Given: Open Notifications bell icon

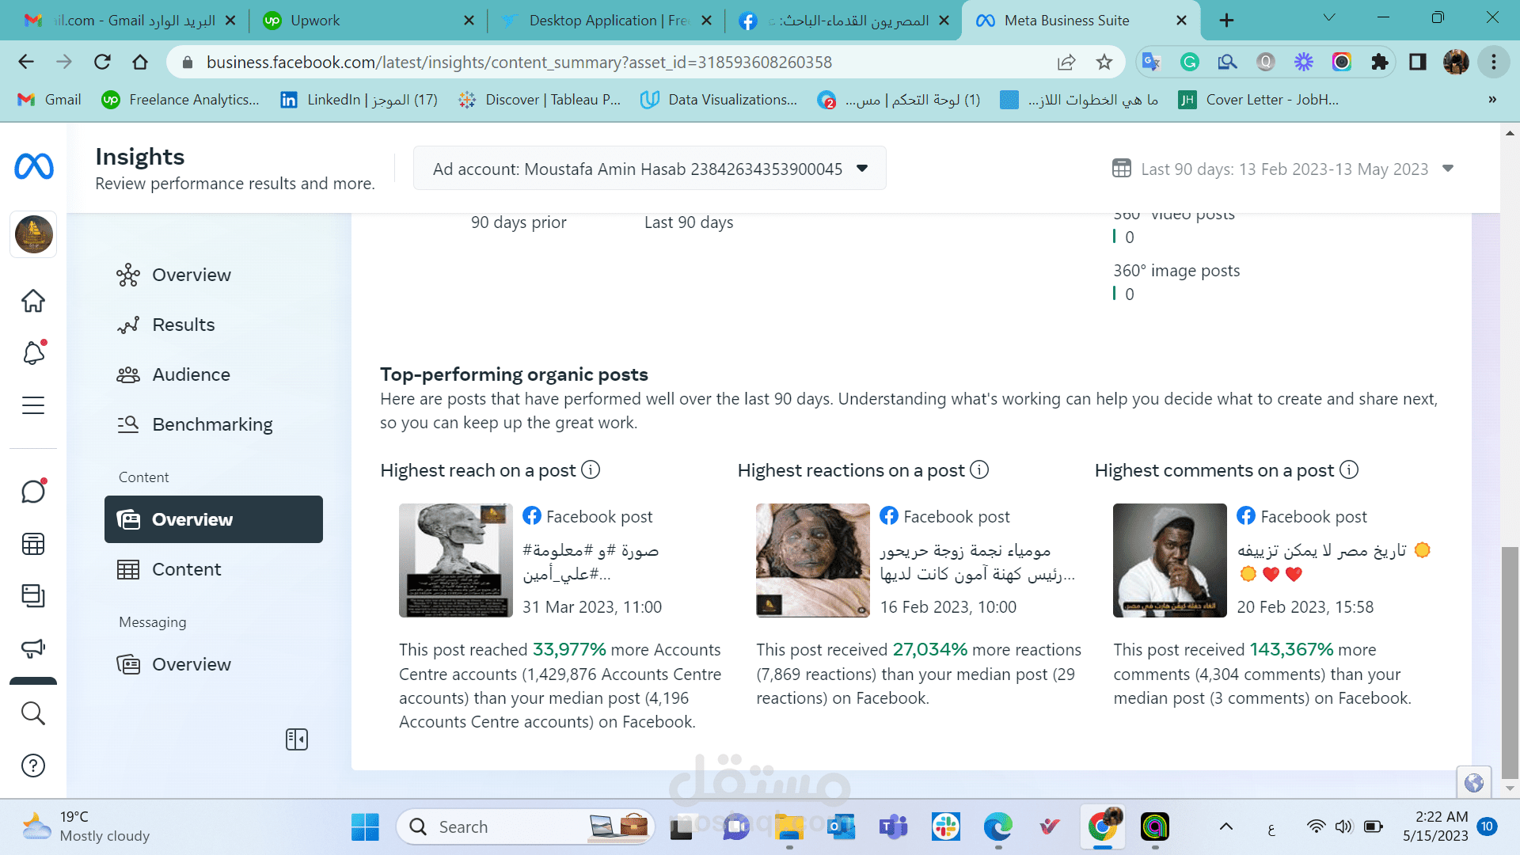Looking at the screenshot, I should [x=33, y=352].
